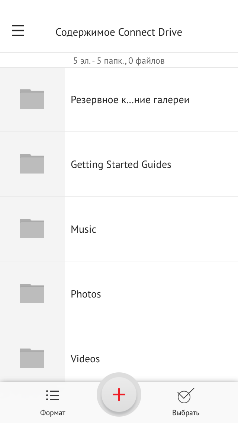Click the Содержимое Connect Drive title

tap(119, 32)
